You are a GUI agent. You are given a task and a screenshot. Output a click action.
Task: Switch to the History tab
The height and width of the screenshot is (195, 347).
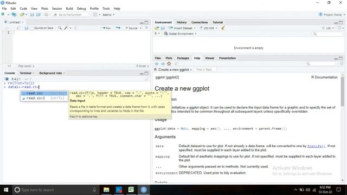click(182, 22)
